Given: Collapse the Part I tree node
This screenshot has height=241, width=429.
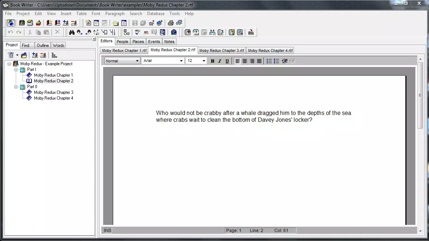Looking at the screenshot, I should click(x=16, y=70).
